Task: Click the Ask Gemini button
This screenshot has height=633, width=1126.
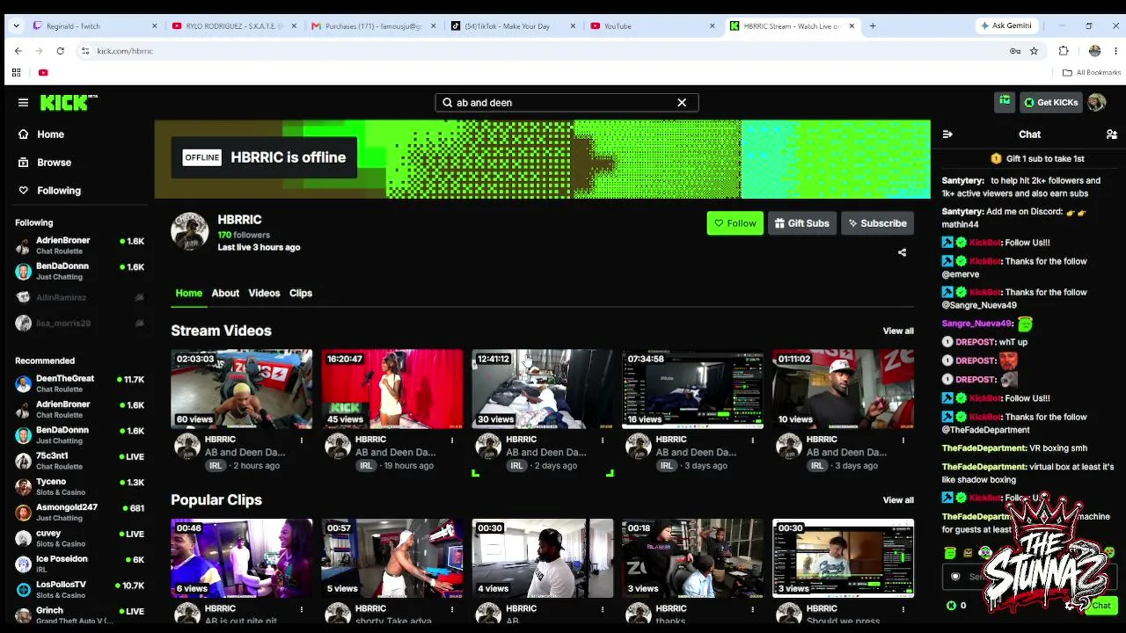Action: click(x=1007, y=26)
